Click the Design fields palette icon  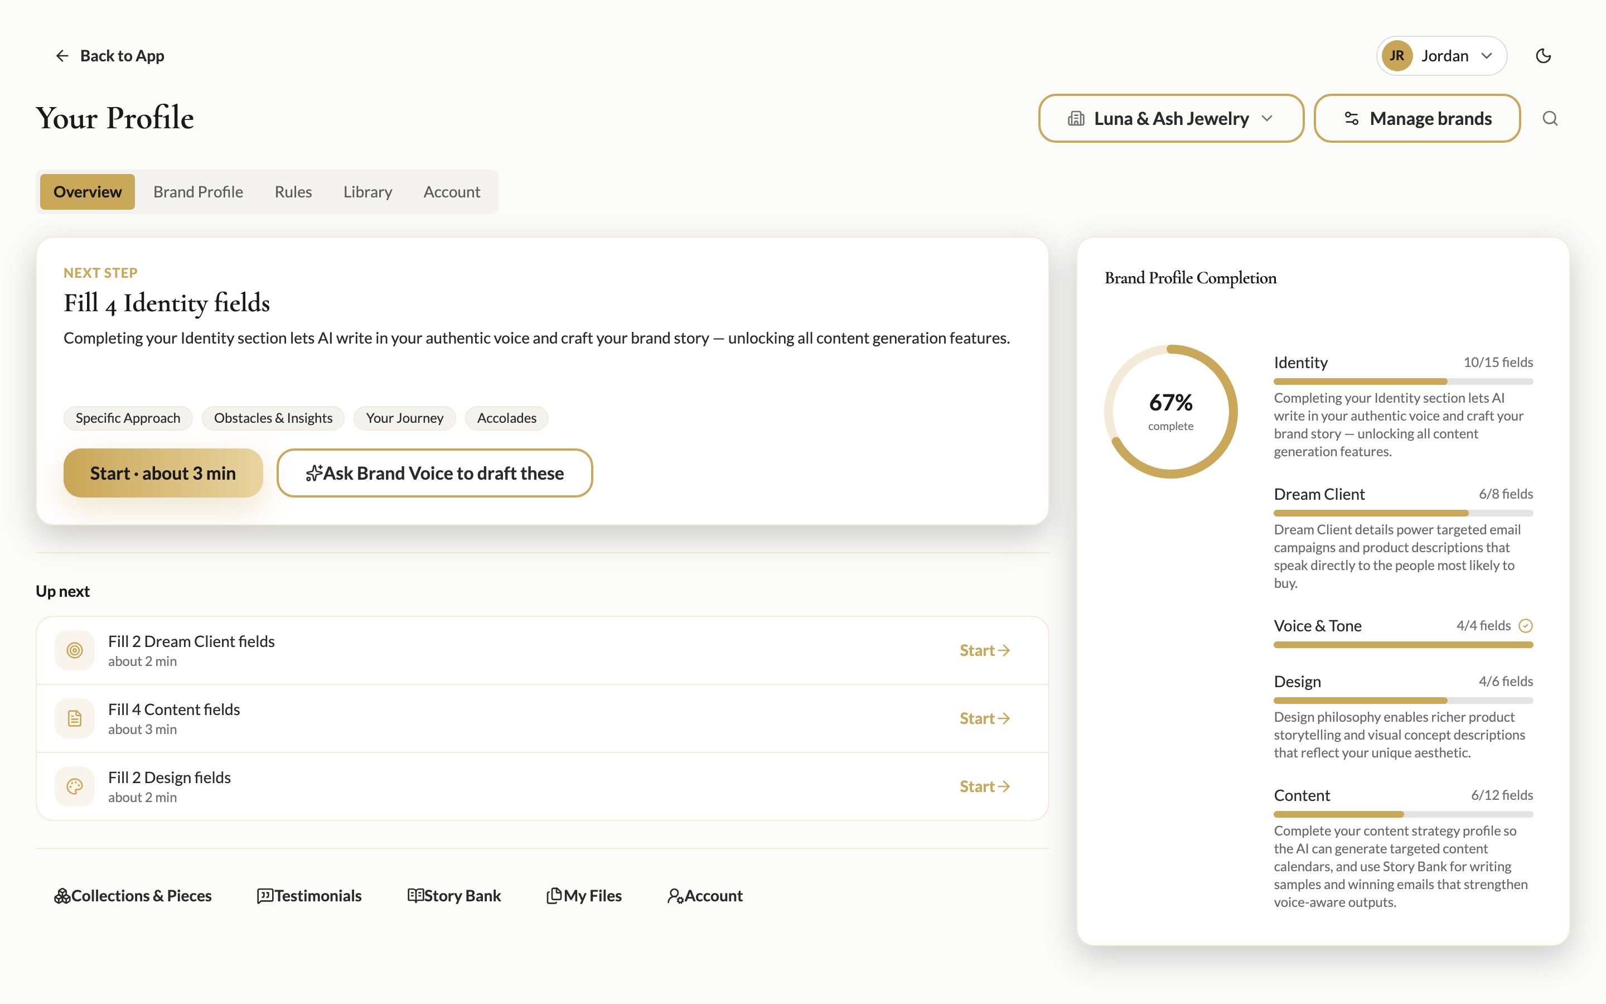tap(75, 786)
